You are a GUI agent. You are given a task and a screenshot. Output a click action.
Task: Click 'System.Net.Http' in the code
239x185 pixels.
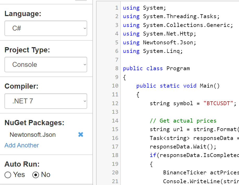168,34
